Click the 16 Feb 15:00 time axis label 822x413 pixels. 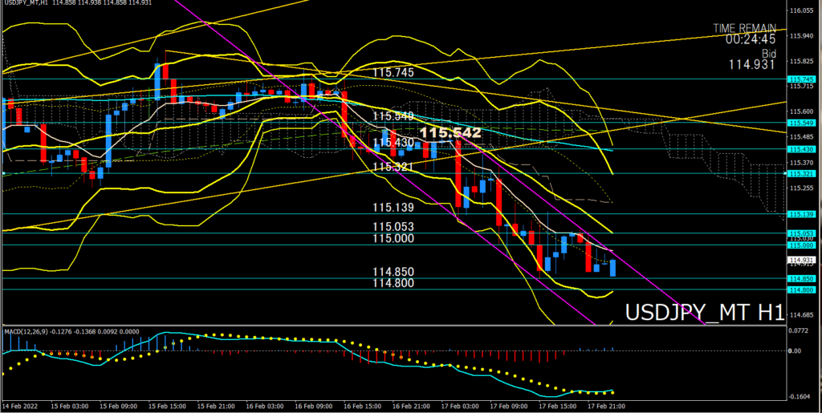pos(360,407)
